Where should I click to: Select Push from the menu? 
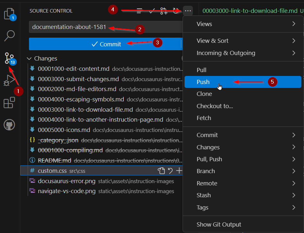(203, 82)
